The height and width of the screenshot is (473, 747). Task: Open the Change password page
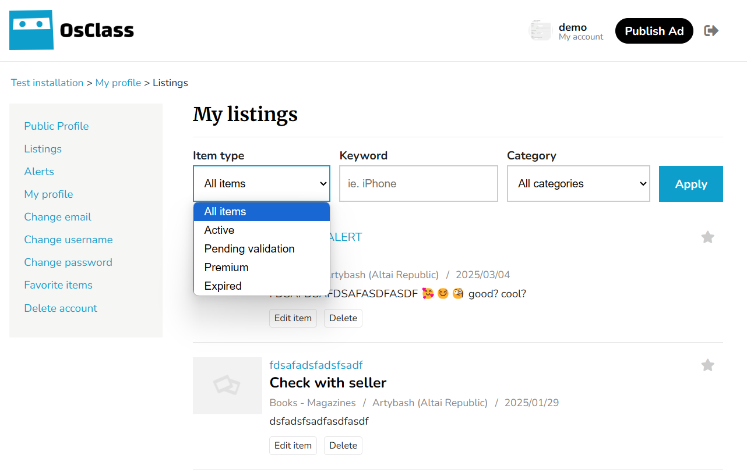(x=68, y=262)
